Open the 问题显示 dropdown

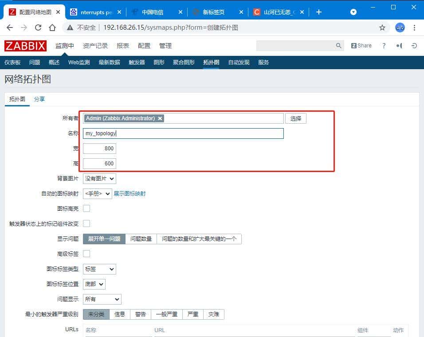pyautogui.click(x=102, y=299)
